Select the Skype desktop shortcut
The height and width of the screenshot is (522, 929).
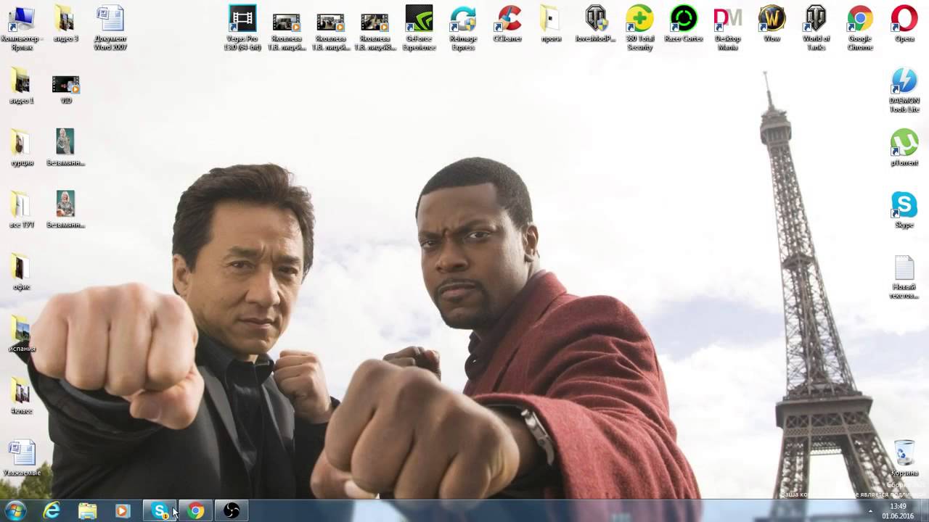click(x=904, y=210)
